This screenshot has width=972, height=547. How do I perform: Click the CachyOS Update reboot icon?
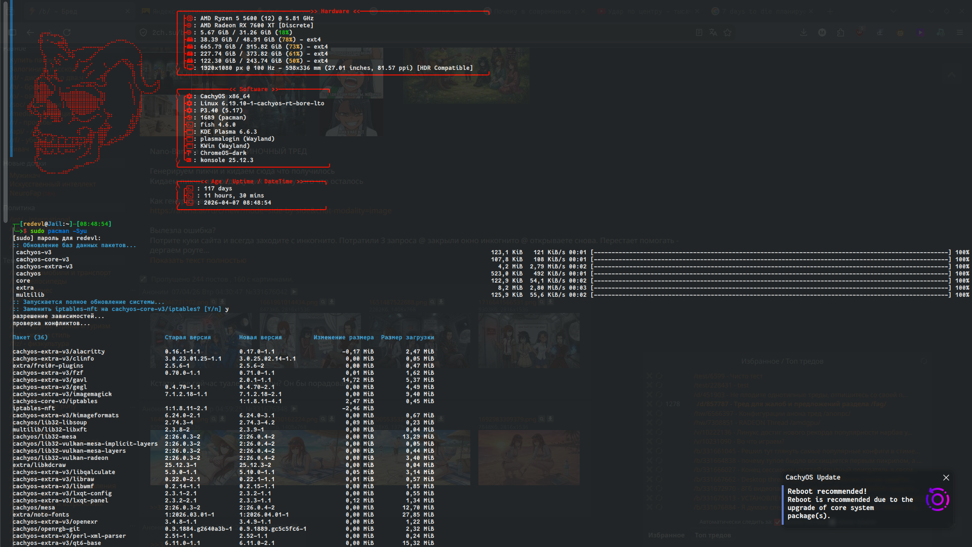point(937,500)
